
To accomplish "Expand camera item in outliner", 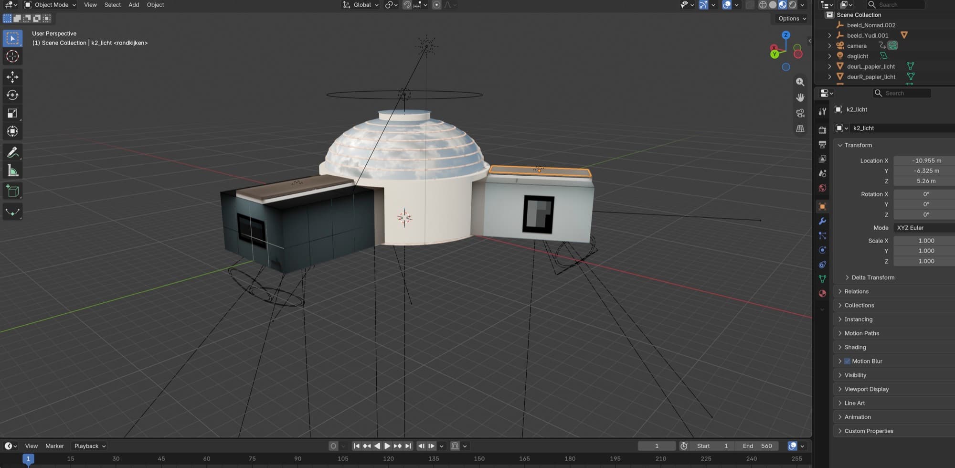I will tap(829, 46).
